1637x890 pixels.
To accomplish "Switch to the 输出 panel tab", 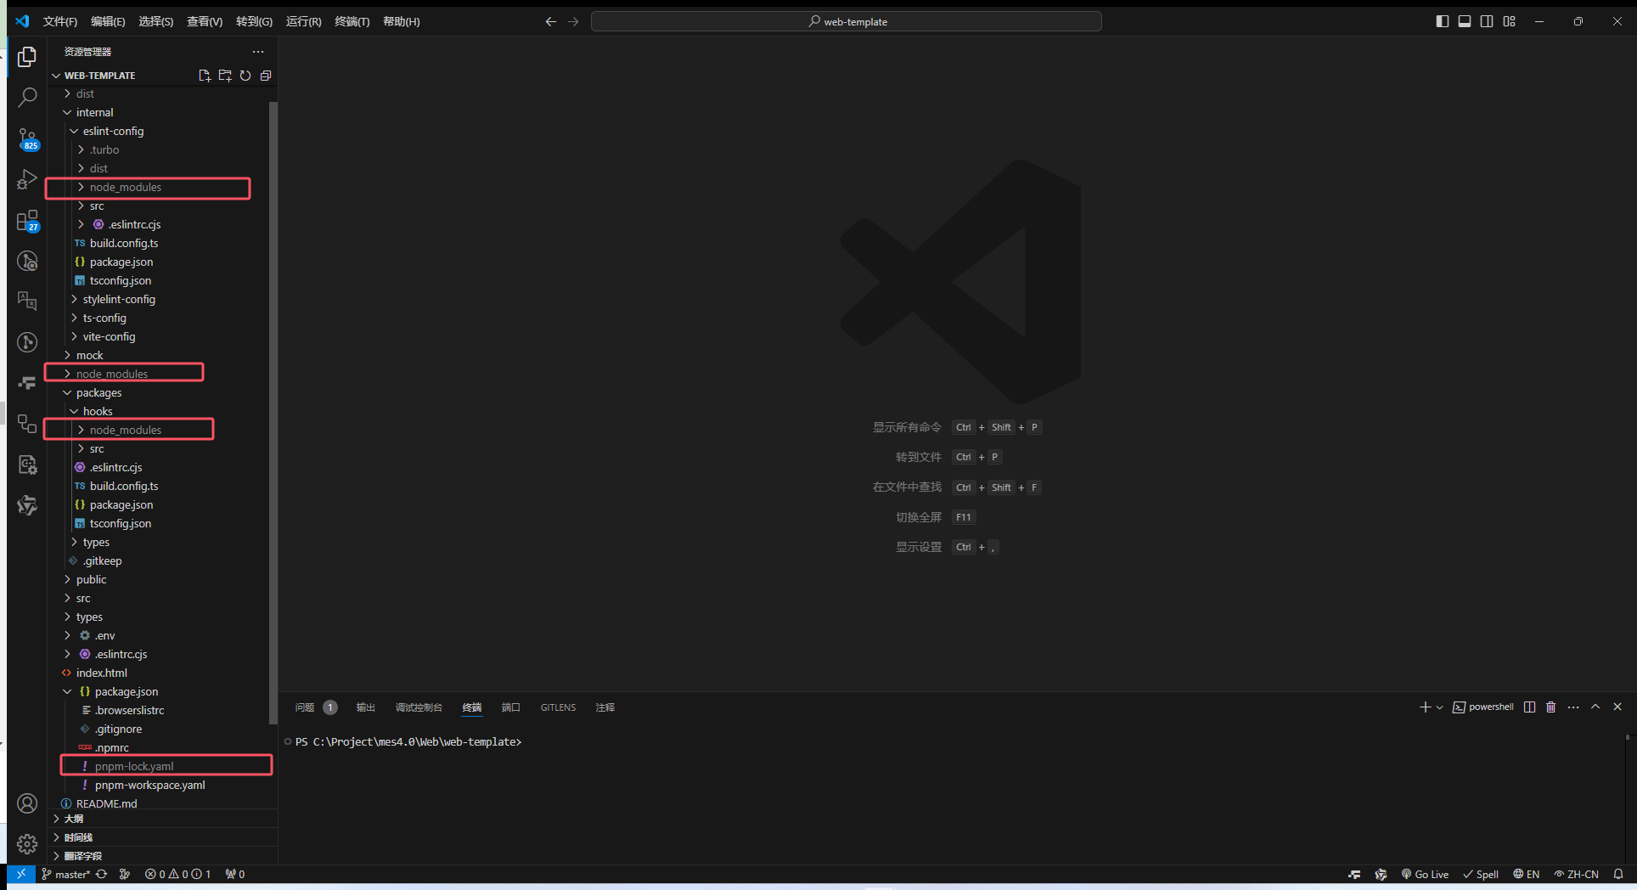I will pos(366,707).
